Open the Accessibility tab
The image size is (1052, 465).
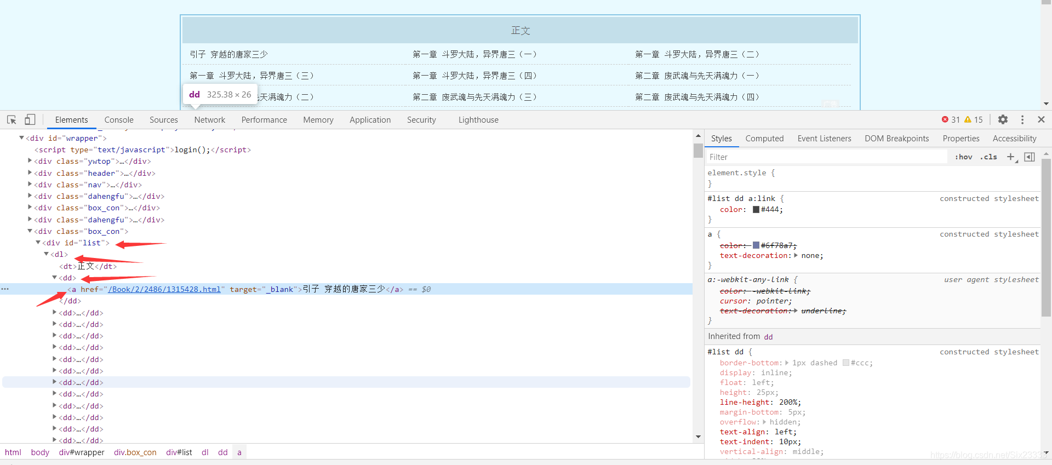[1014, 139]
